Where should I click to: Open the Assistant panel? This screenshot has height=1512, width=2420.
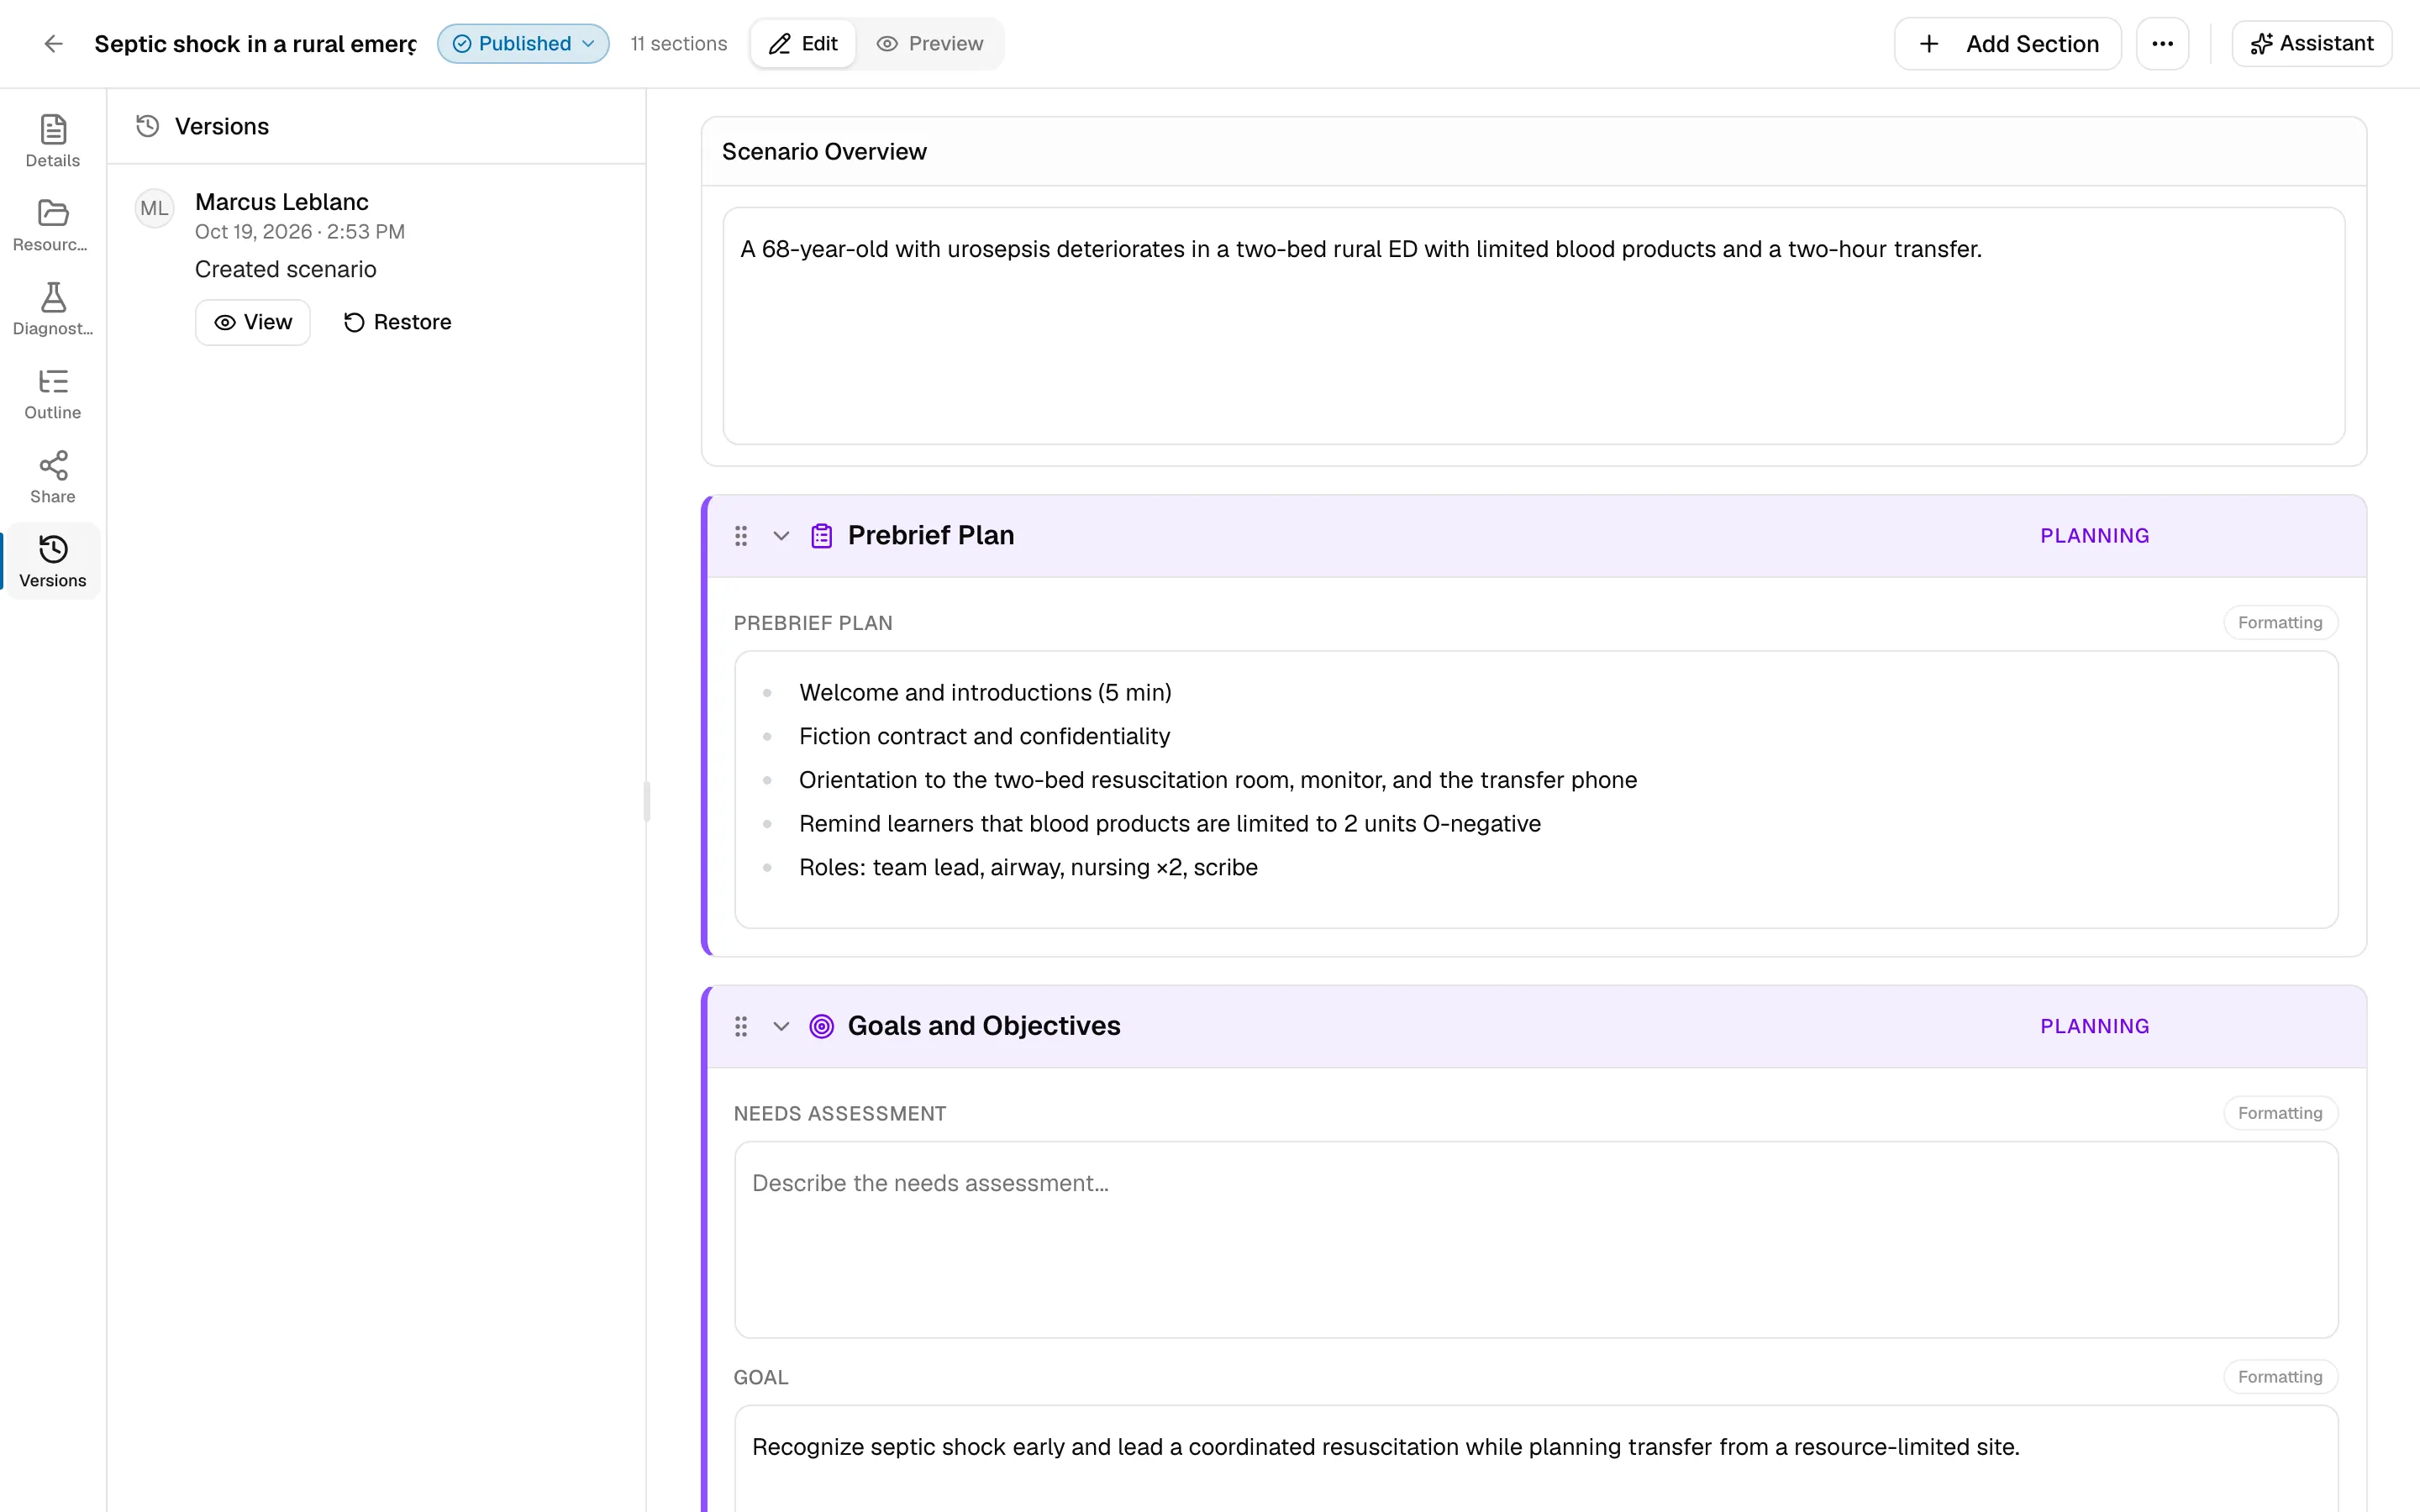tap(2311, 44)
